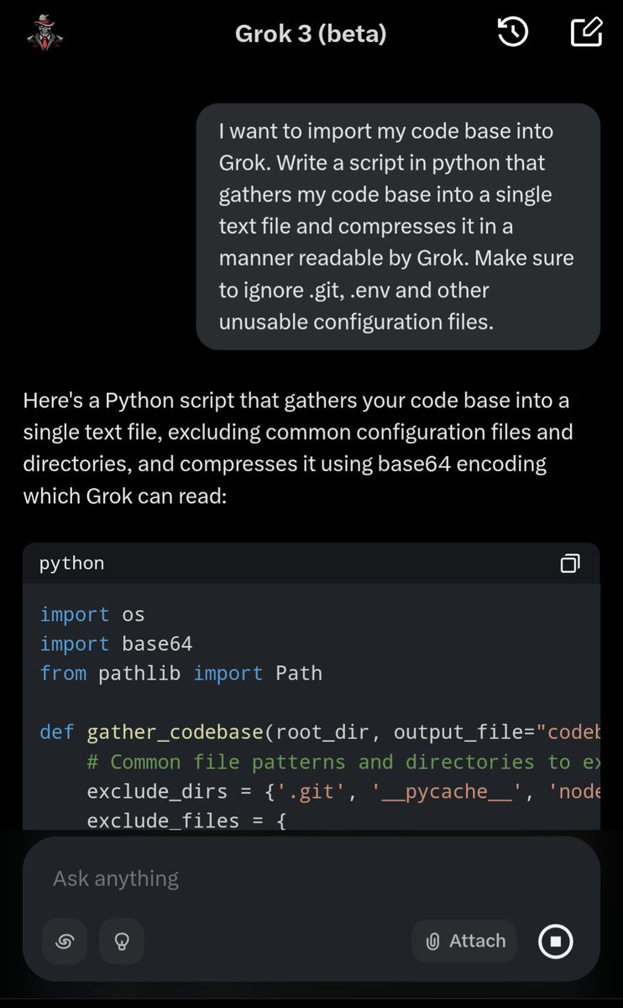Viewport: 623px width, 1008px height.
Task: Toggle Think mode lightbulb icon
Action: 122,941
